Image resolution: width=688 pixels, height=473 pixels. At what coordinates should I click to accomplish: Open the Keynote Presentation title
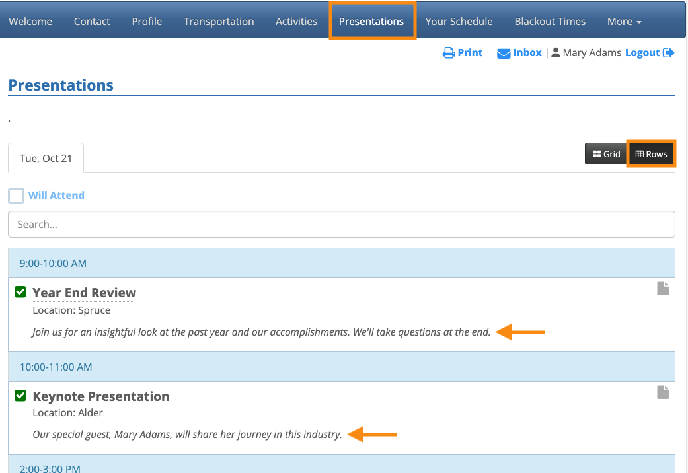pos(100,396)
